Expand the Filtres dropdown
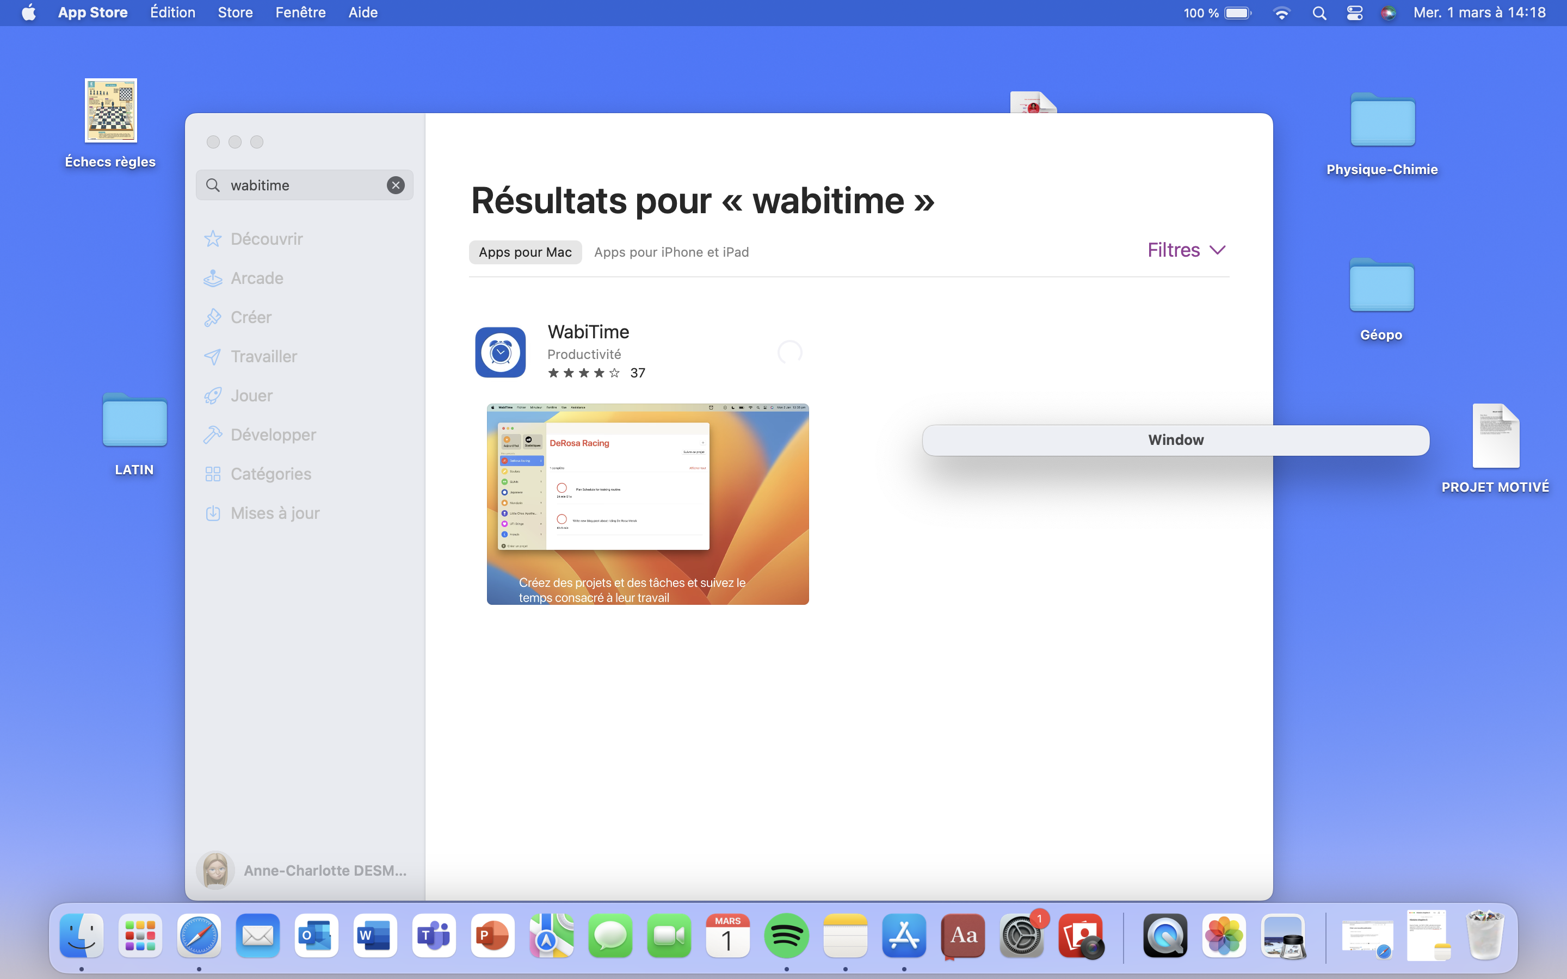1567x979 pixels. (1186, 250)
